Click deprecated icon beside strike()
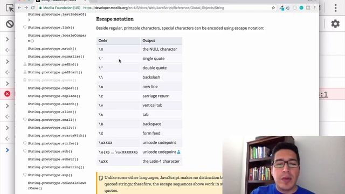345x194 pixels. pyautogui.click(x=25, y=143)
